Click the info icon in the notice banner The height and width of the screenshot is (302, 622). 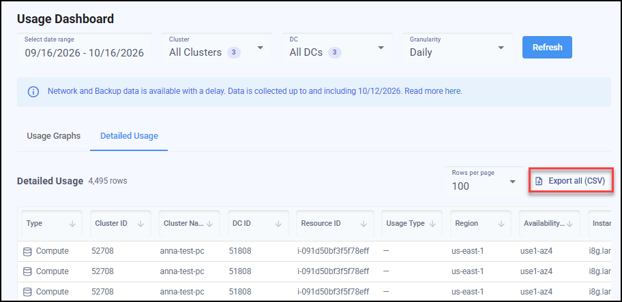[x=33, y=92]
